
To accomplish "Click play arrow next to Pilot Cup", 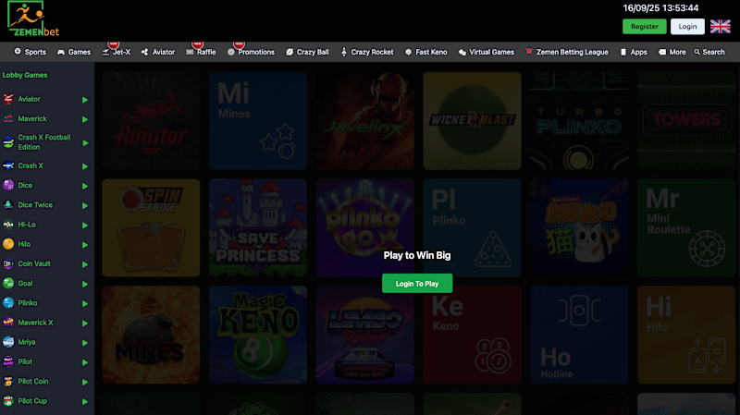I will pyautogui.click(x=85, y=402).
